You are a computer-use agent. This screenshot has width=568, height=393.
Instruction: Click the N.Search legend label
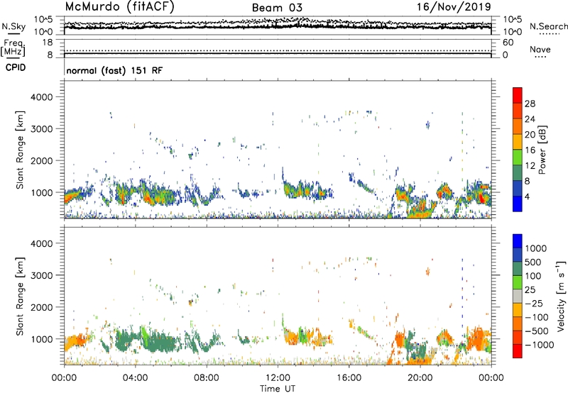548,26
